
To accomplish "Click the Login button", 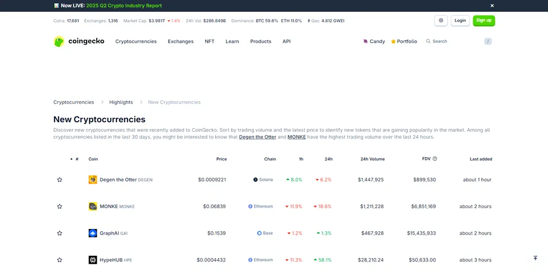I will [460, 21].
